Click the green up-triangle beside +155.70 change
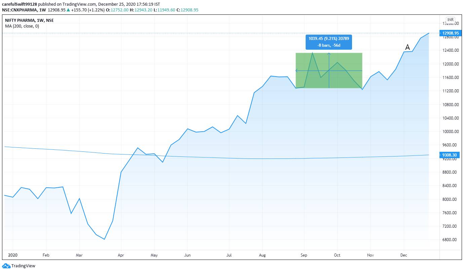 (68, 10)
